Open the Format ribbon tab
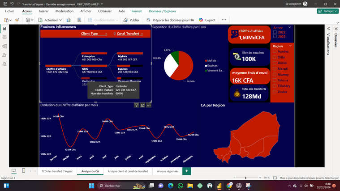This screenshot has width=340, height=191. [136, 11]
